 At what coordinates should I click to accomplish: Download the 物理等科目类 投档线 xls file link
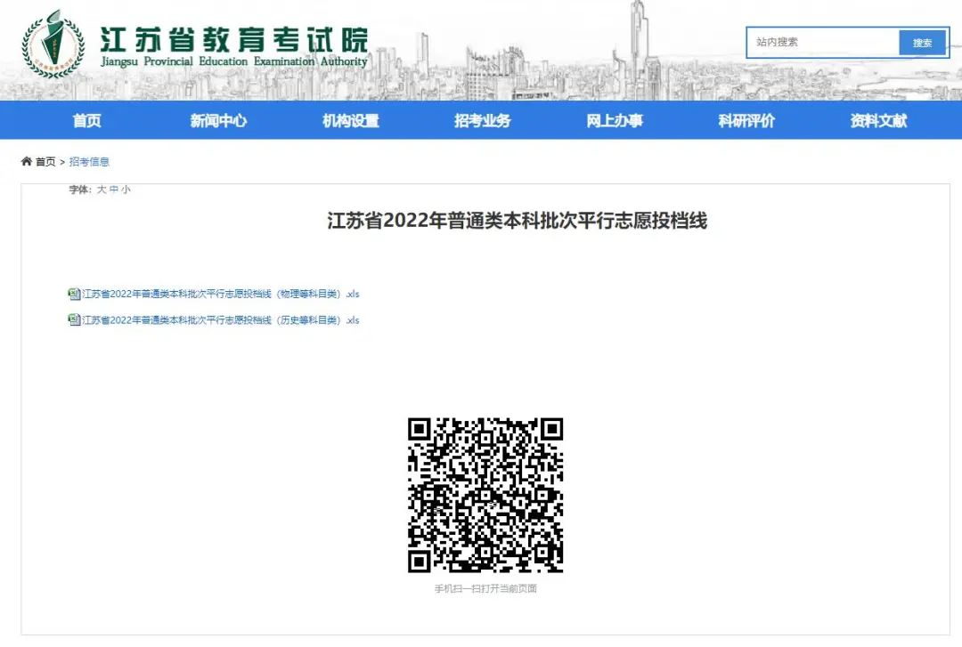[x=221, y=295]
